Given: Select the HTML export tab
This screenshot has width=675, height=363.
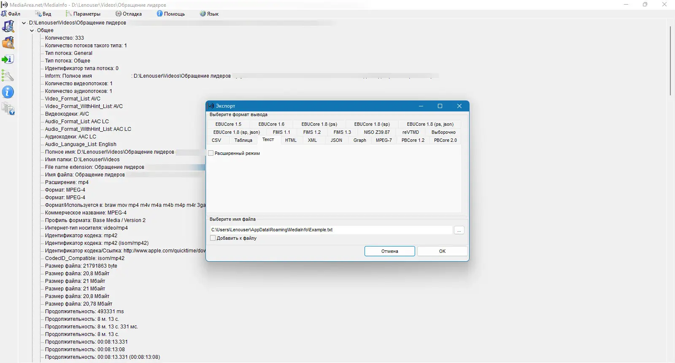Looking at the screenshot, I should pyautogui.click(x=291, y=140).
